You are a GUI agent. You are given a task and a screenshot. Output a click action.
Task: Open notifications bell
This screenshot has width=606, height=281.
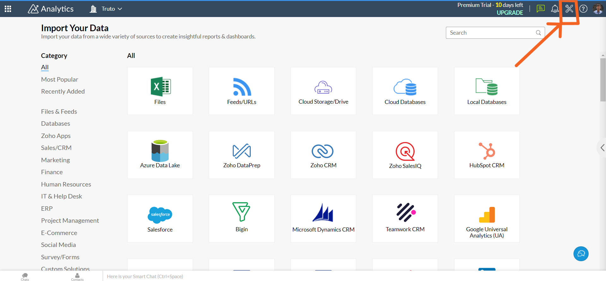pyautogui.click(x=555, y=9)
